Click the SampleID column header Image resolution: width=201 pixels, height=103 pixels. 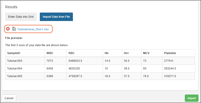coord(14,53)
